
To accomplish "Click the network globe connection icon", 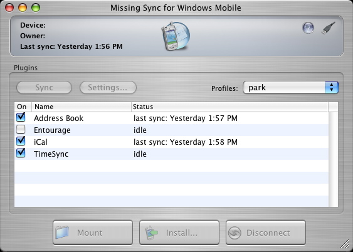I will tap(308, 28).
